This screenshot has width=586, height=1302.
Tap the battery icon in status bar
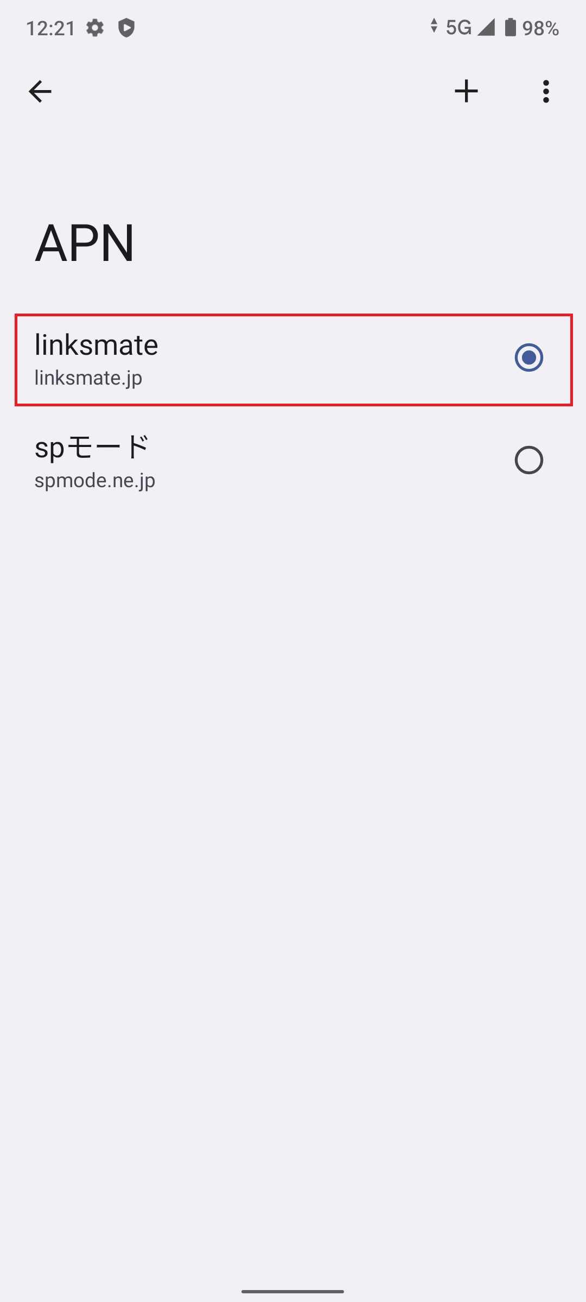510,27
